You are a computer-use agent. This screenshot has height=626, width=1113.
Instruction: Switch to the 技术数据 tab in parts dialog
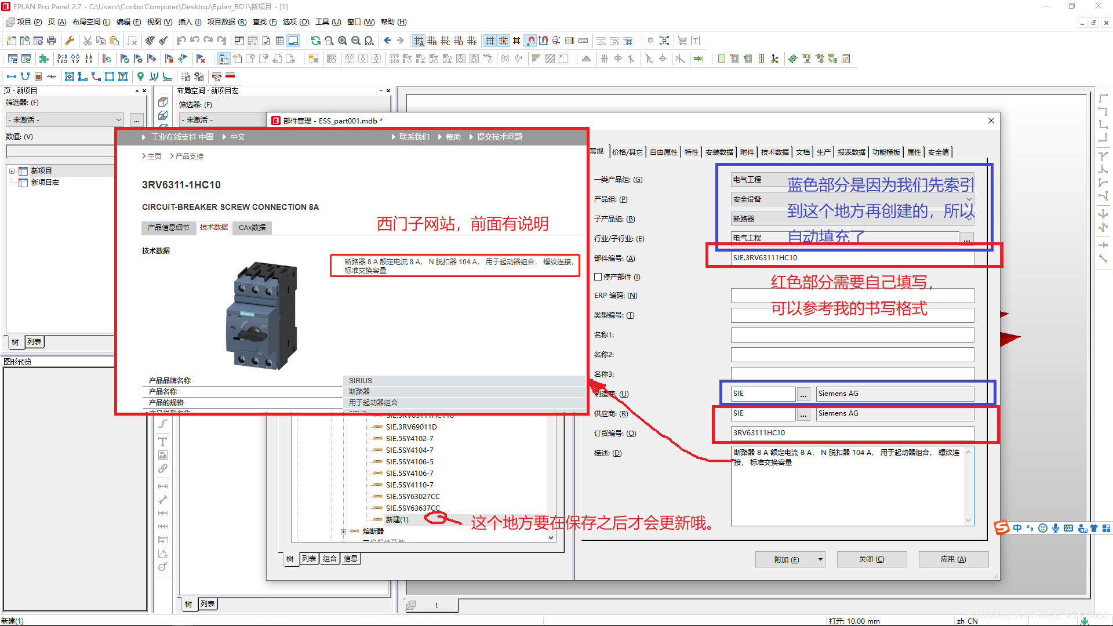coord(774,152)
